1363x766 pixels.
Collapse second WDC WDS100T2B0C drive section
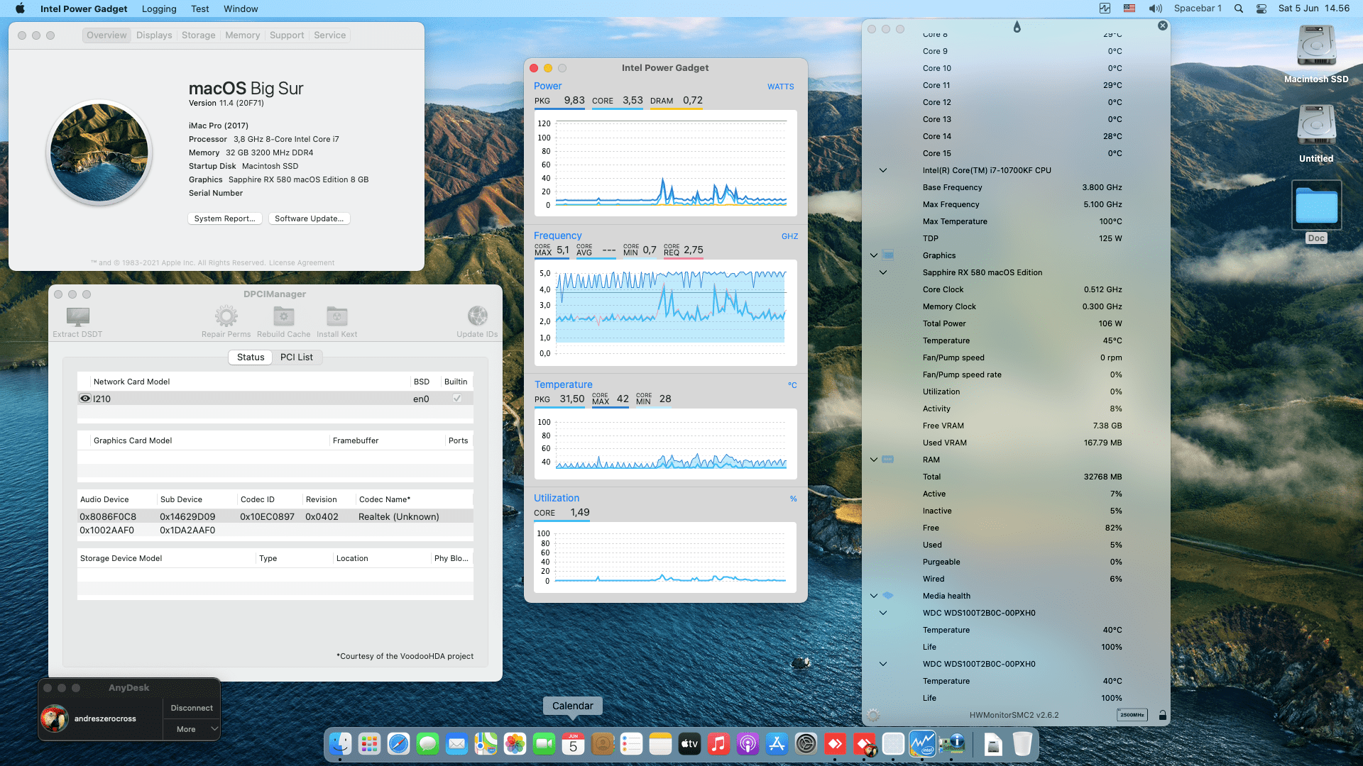pos(883,664)
